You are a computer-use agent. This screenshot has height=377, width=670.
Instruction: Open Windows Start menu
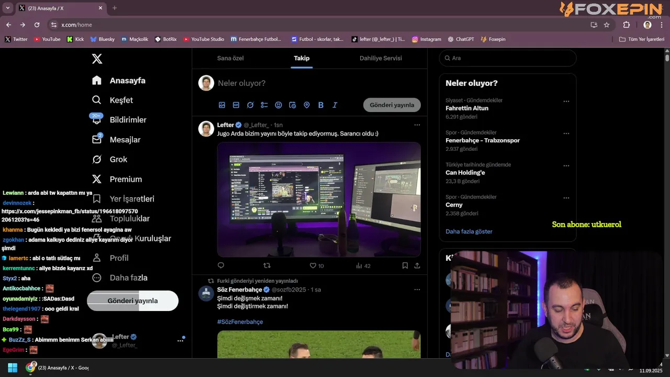pyautogui.click(x=13, y=368)
